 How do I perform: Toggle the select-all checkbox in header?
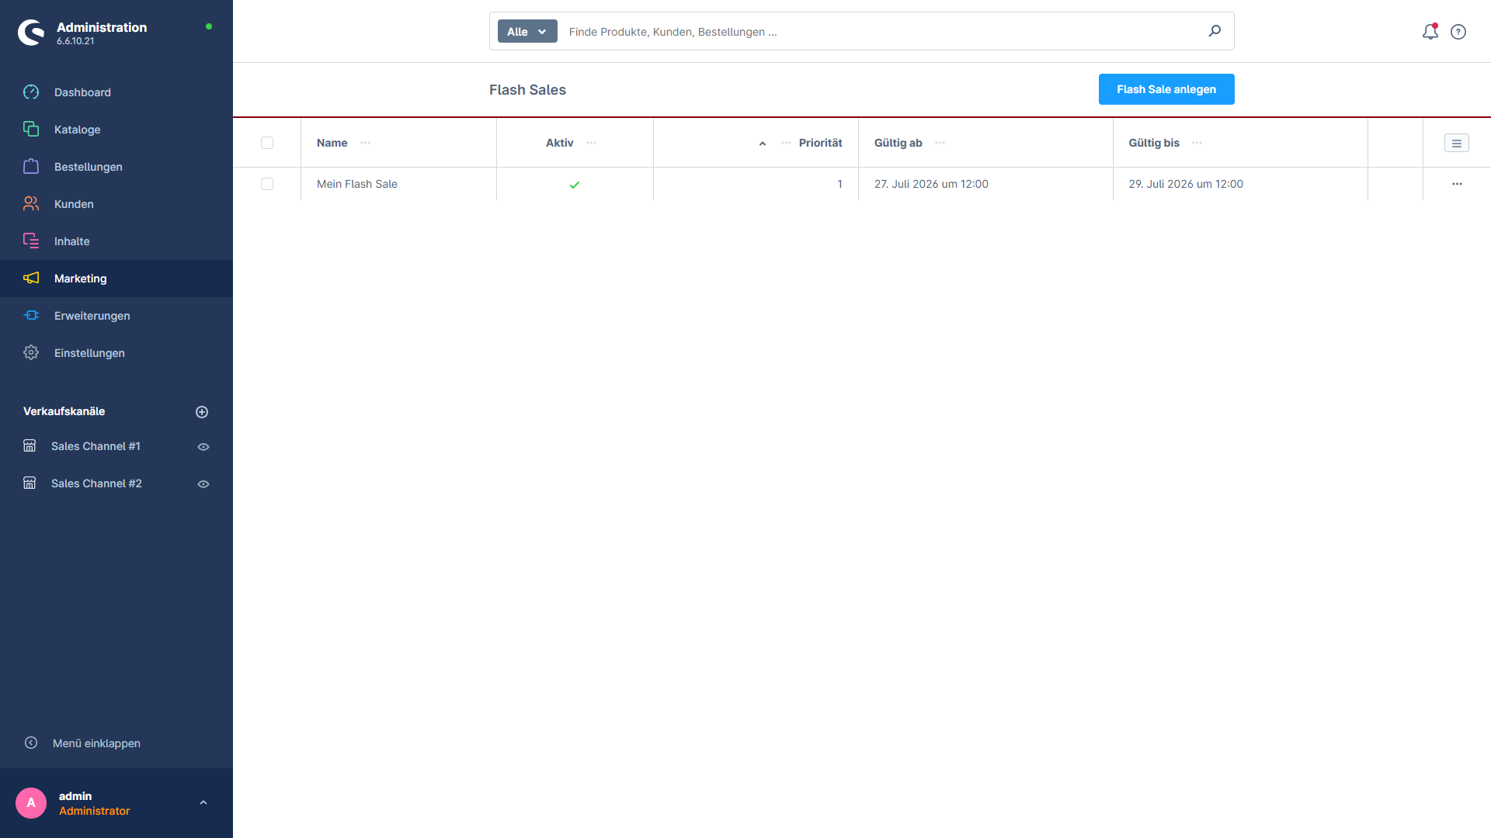coord(267,143)
